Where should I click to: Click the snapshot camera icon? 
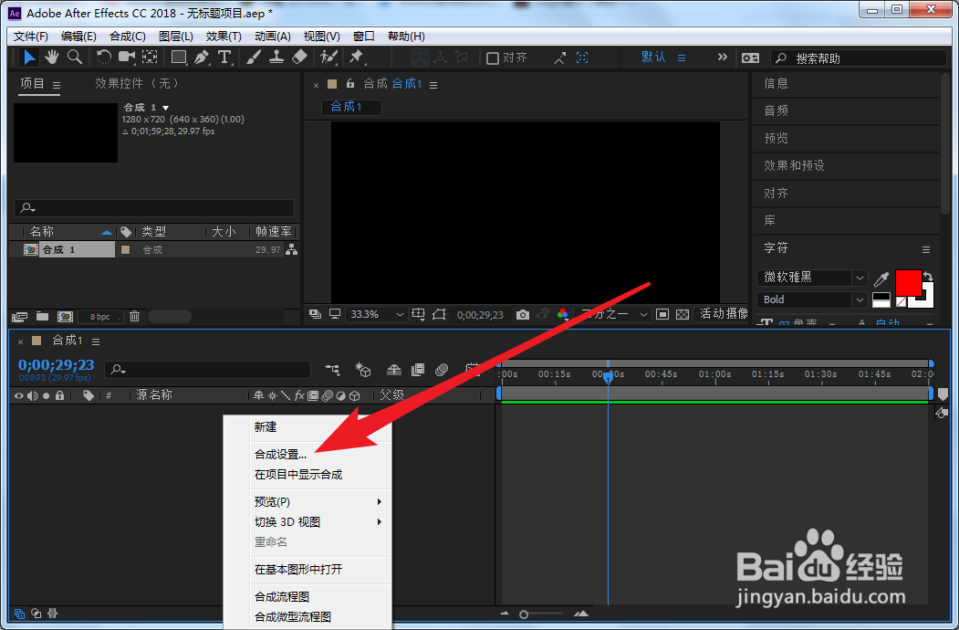coord(522,315)
